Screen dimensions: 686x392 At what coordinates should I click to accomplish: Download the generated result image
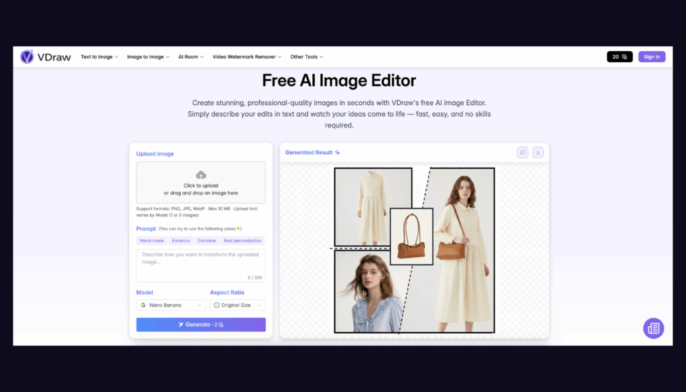point(538,152)
